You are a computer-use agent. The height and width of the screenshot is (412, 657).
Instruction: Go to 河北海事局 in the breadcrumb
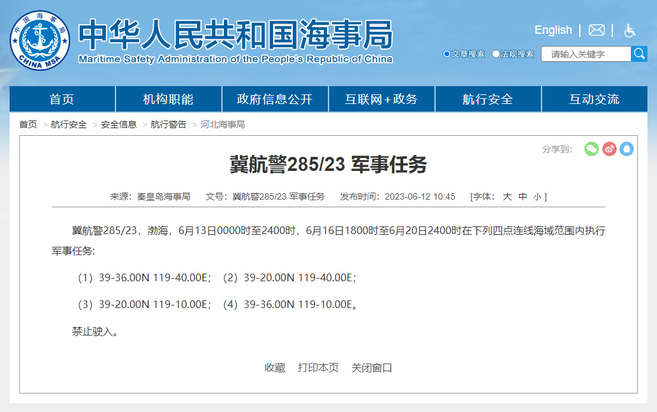pyautogui.click(x=223, y=124)
